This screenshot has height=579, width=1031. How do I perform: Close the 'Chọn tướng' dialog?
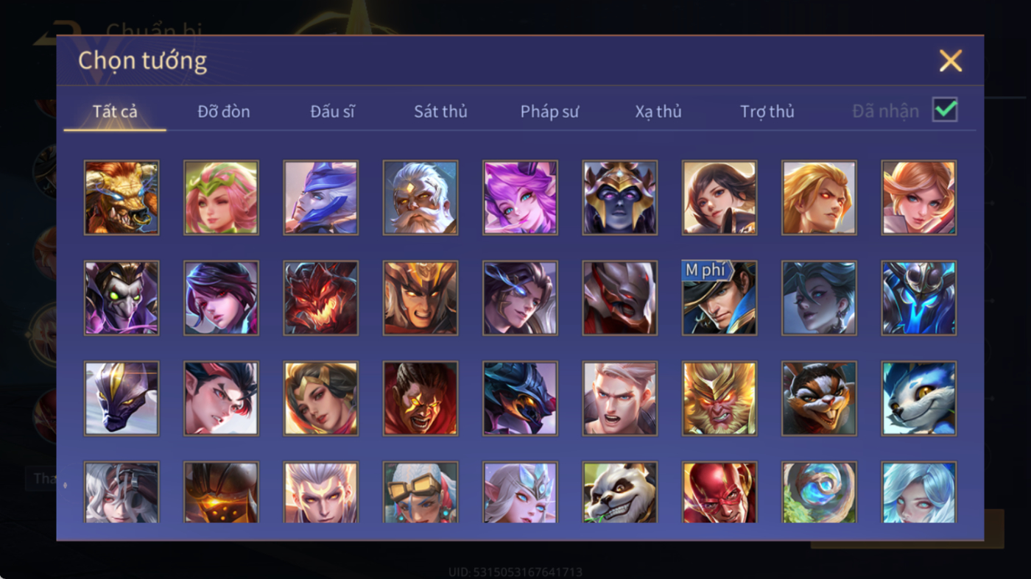coord(951,61)
